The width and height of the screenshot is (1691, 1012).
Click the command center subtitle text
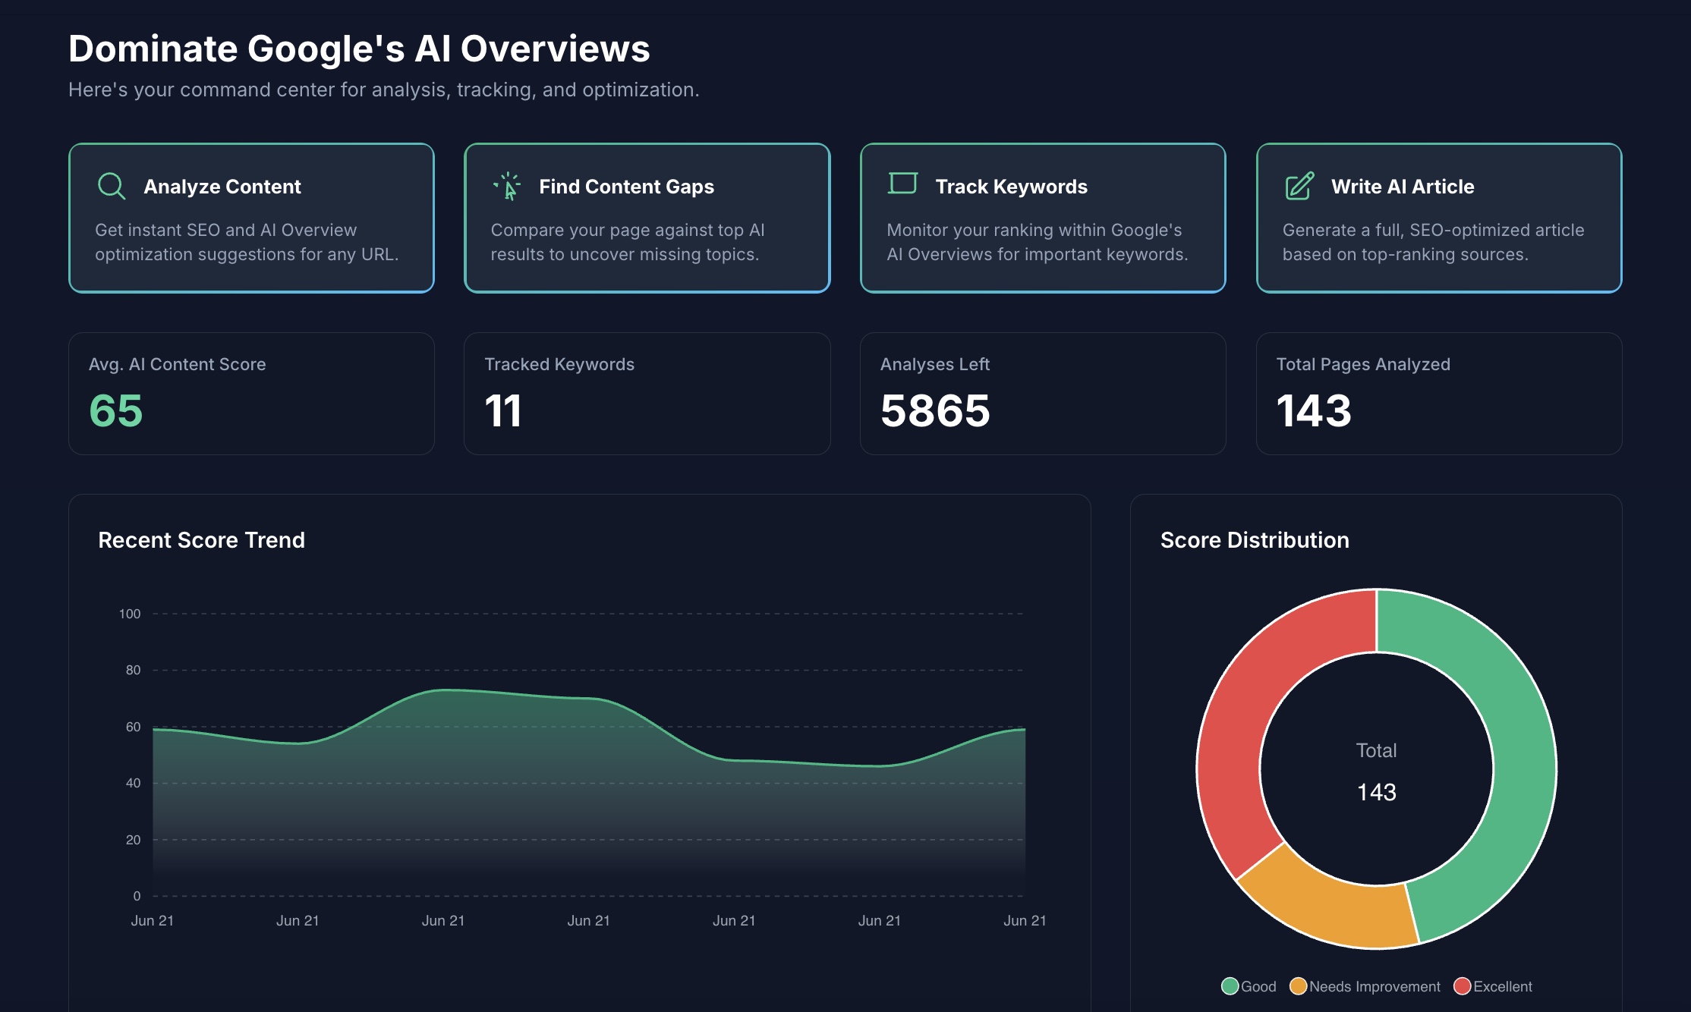coord(384,90)
